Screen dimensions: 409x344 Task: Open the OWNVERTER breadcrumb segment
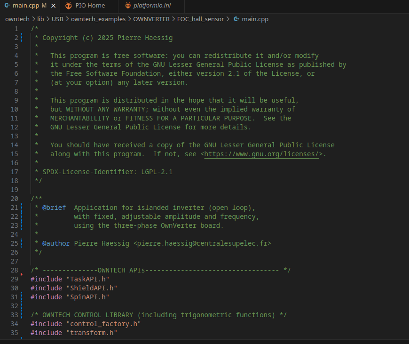pos(150,19)
